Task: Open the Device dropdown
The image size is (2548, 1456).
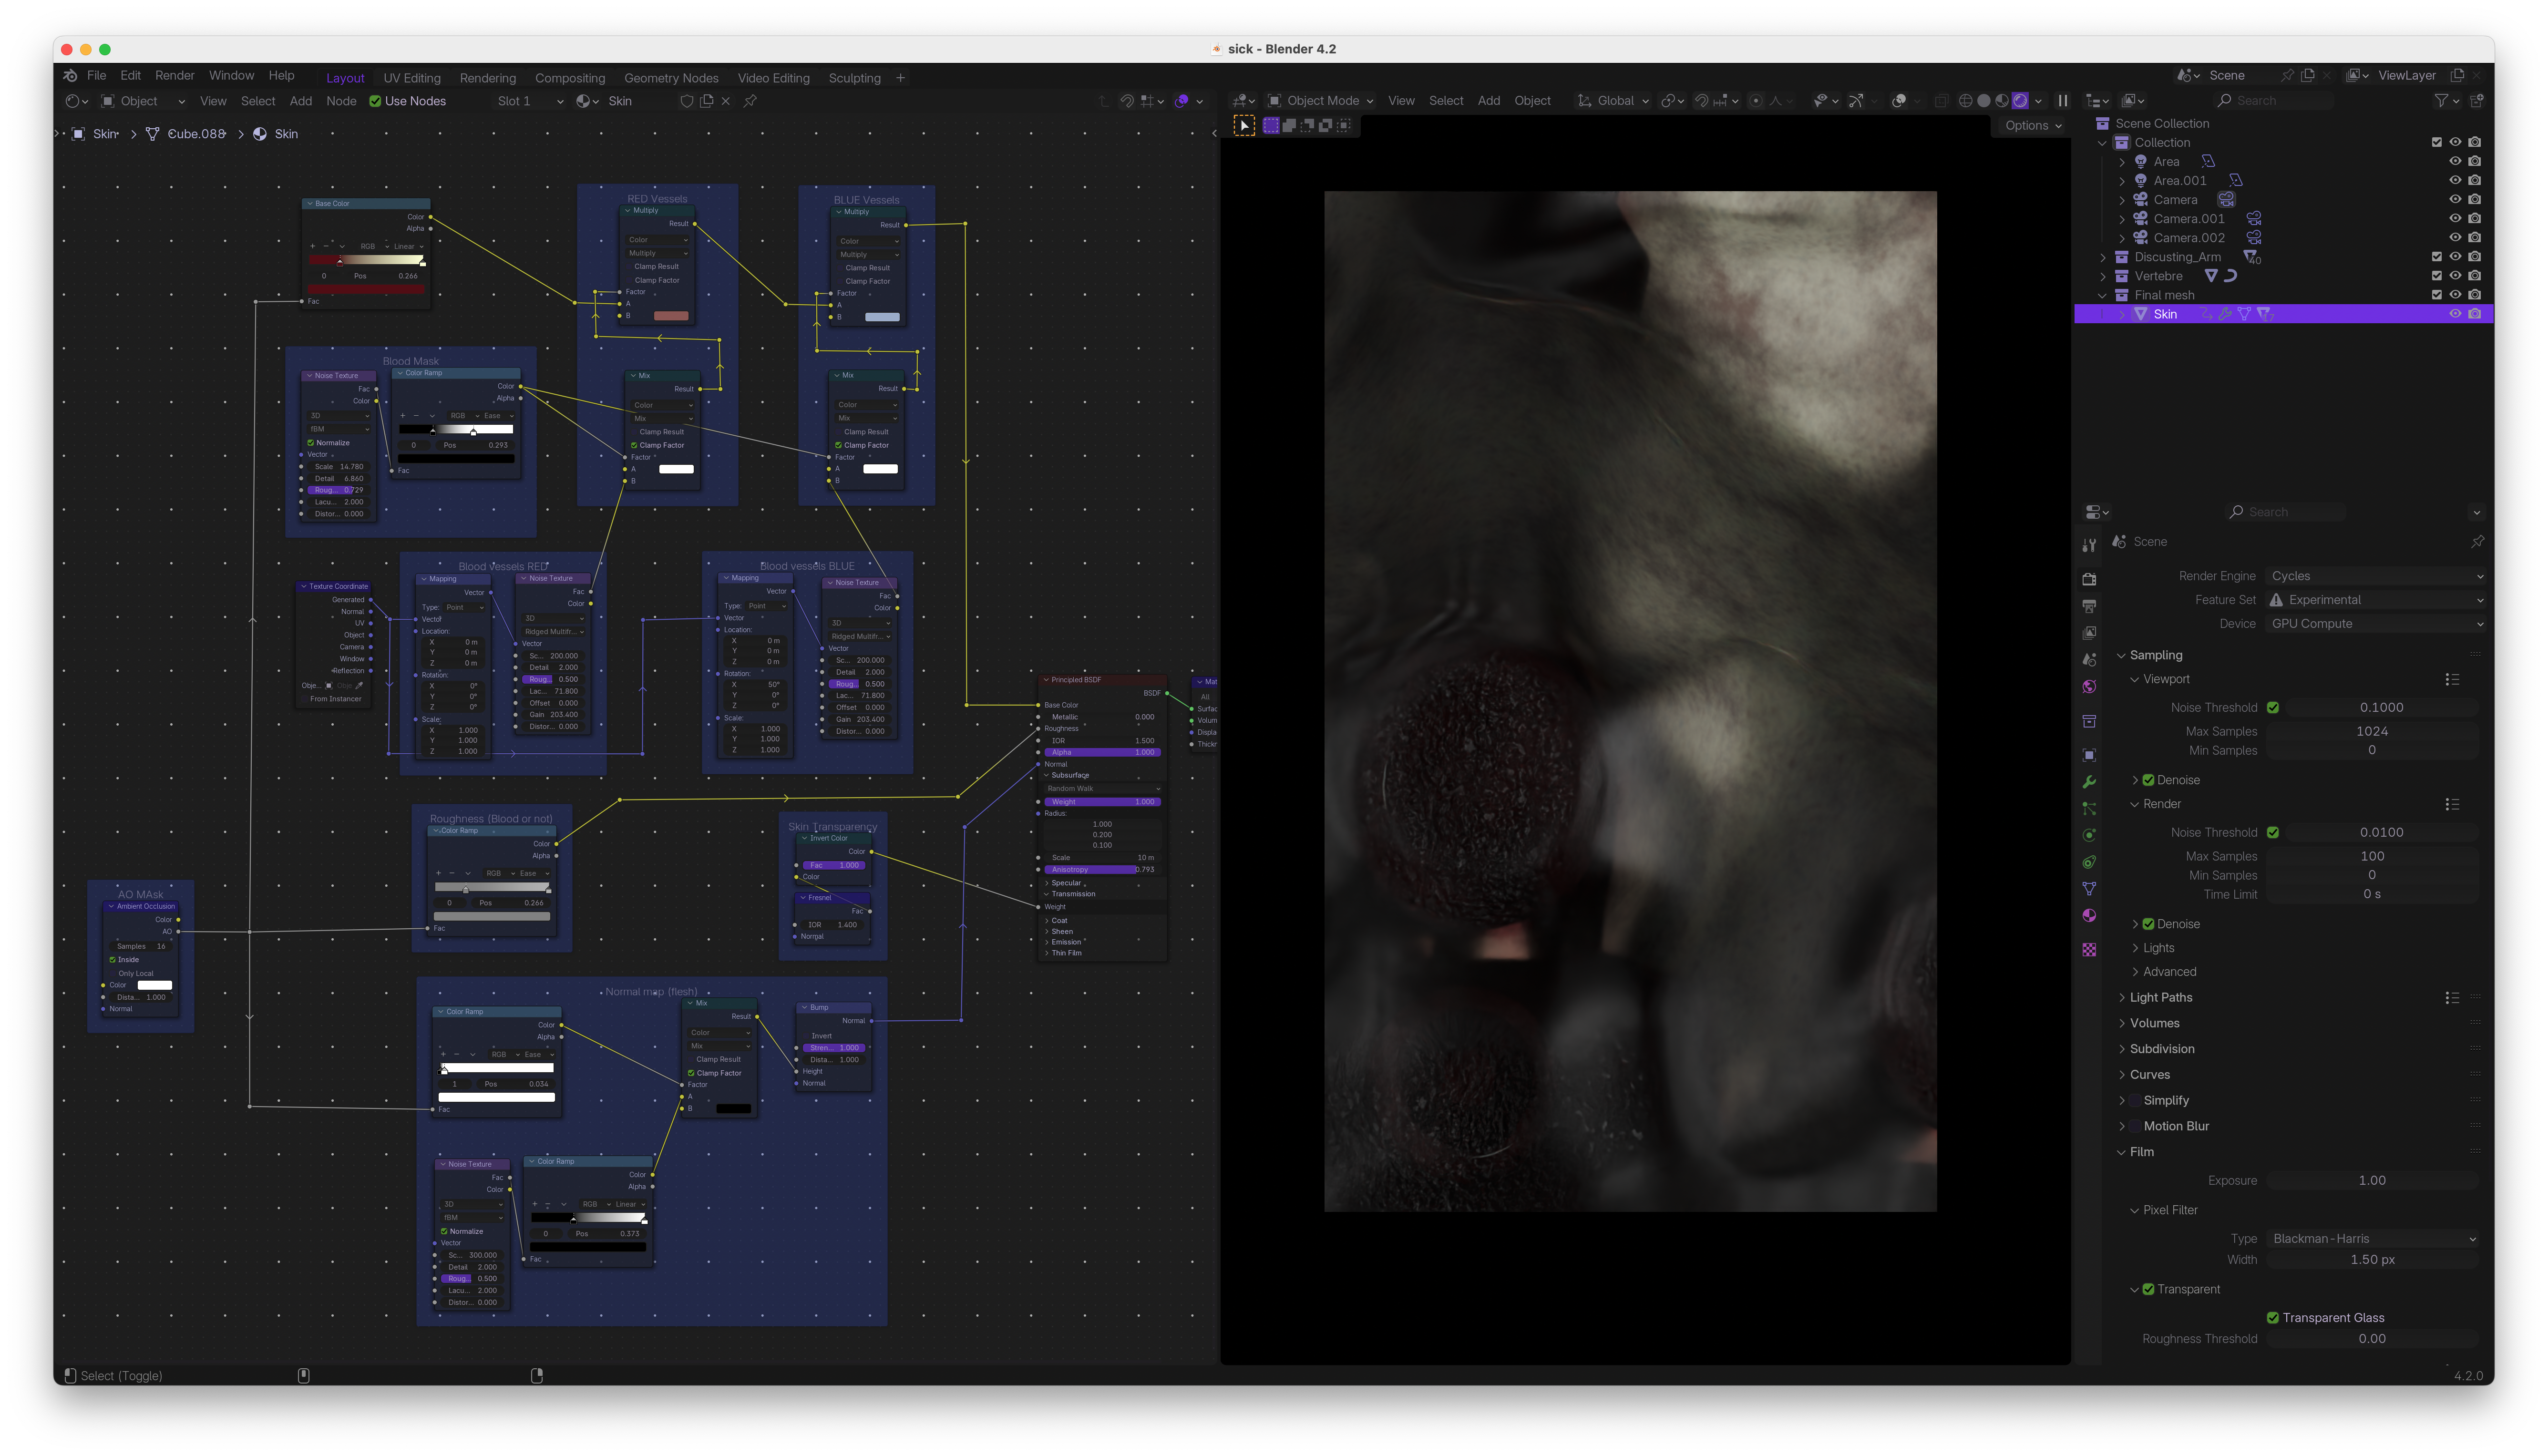Action: 2376,624
